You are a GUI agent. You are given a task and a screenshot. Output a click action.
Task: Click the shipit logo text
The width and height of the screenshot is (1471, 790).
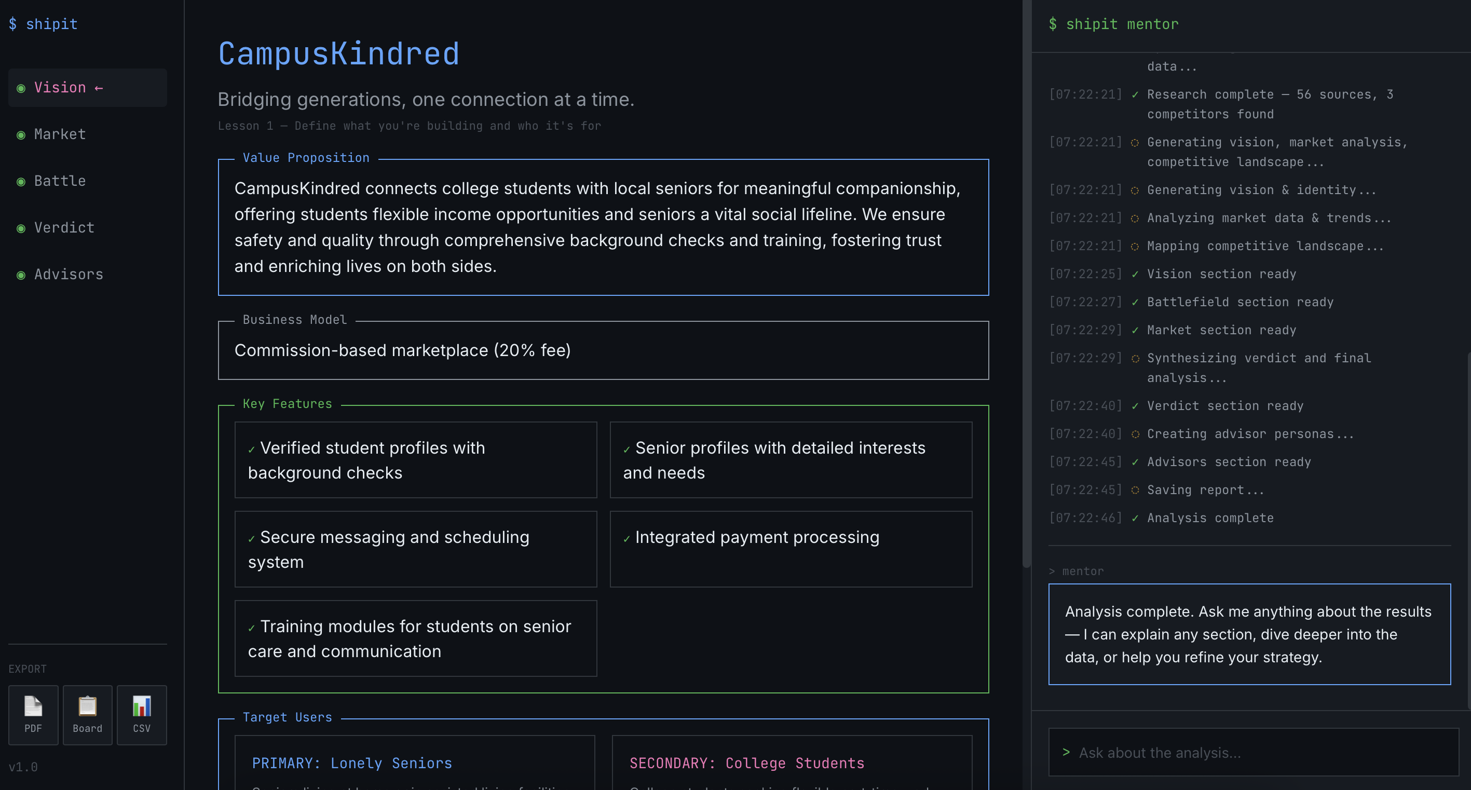[44, 24]
